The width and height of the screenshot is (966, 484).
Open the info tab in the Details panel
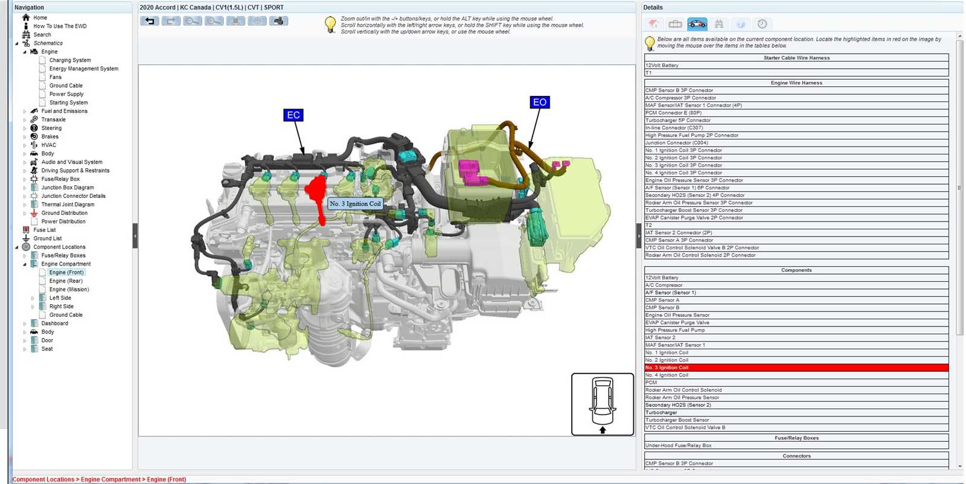[741, 24]
